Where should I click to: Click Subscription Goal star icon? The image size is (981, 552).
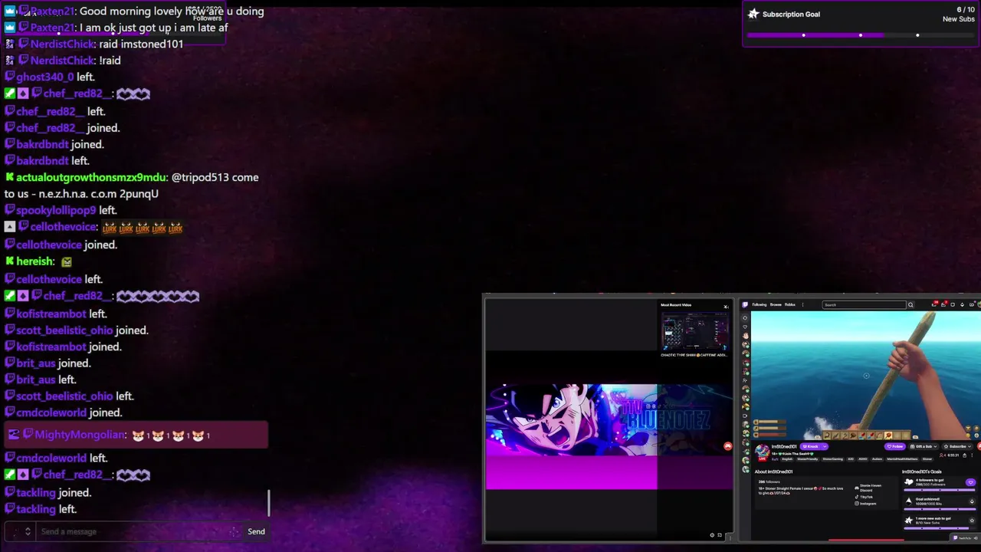[x=753, y=14]
